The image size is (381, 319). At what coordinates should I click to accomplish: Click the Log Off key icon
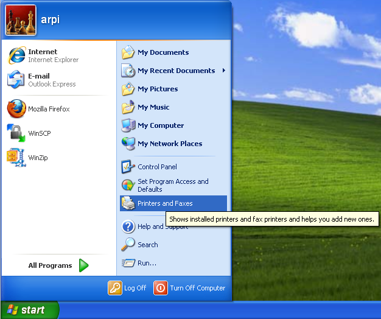(x=115, y=288)
